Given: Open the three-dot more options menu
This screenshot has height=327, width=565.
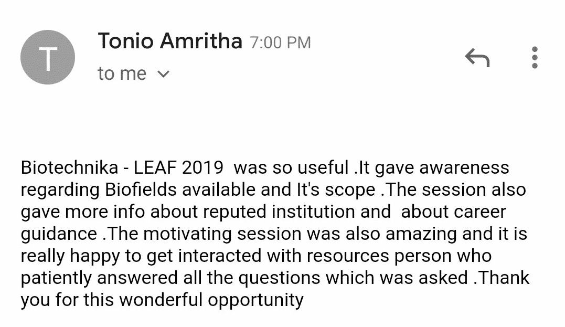Looking at the screenshot, I should tap(535, 57).
